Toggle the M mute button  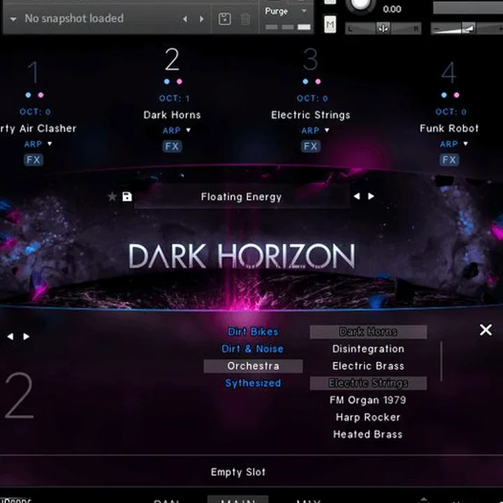coord(330,24)
